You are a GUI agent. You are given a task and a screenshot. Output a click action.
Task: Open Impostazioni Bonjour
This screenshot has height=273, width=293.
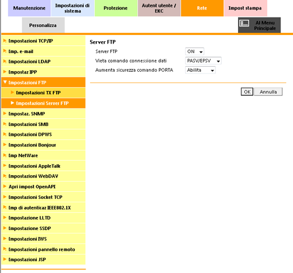point(43,145)
